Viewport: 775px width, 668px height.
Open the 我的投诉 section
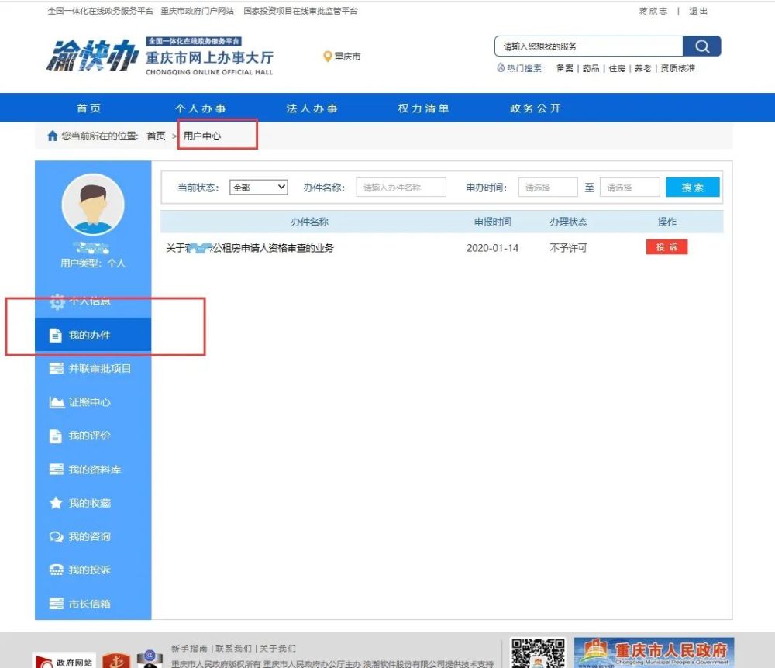(86, 570)
